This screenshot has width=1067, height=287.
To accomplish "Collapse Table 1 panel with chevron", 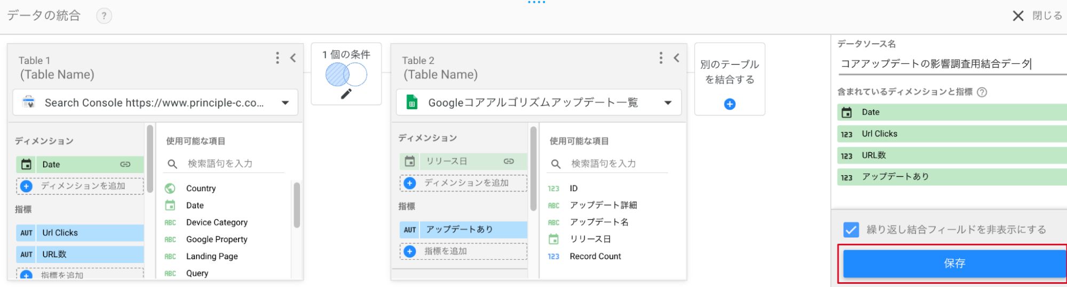I will coord(293,58).
